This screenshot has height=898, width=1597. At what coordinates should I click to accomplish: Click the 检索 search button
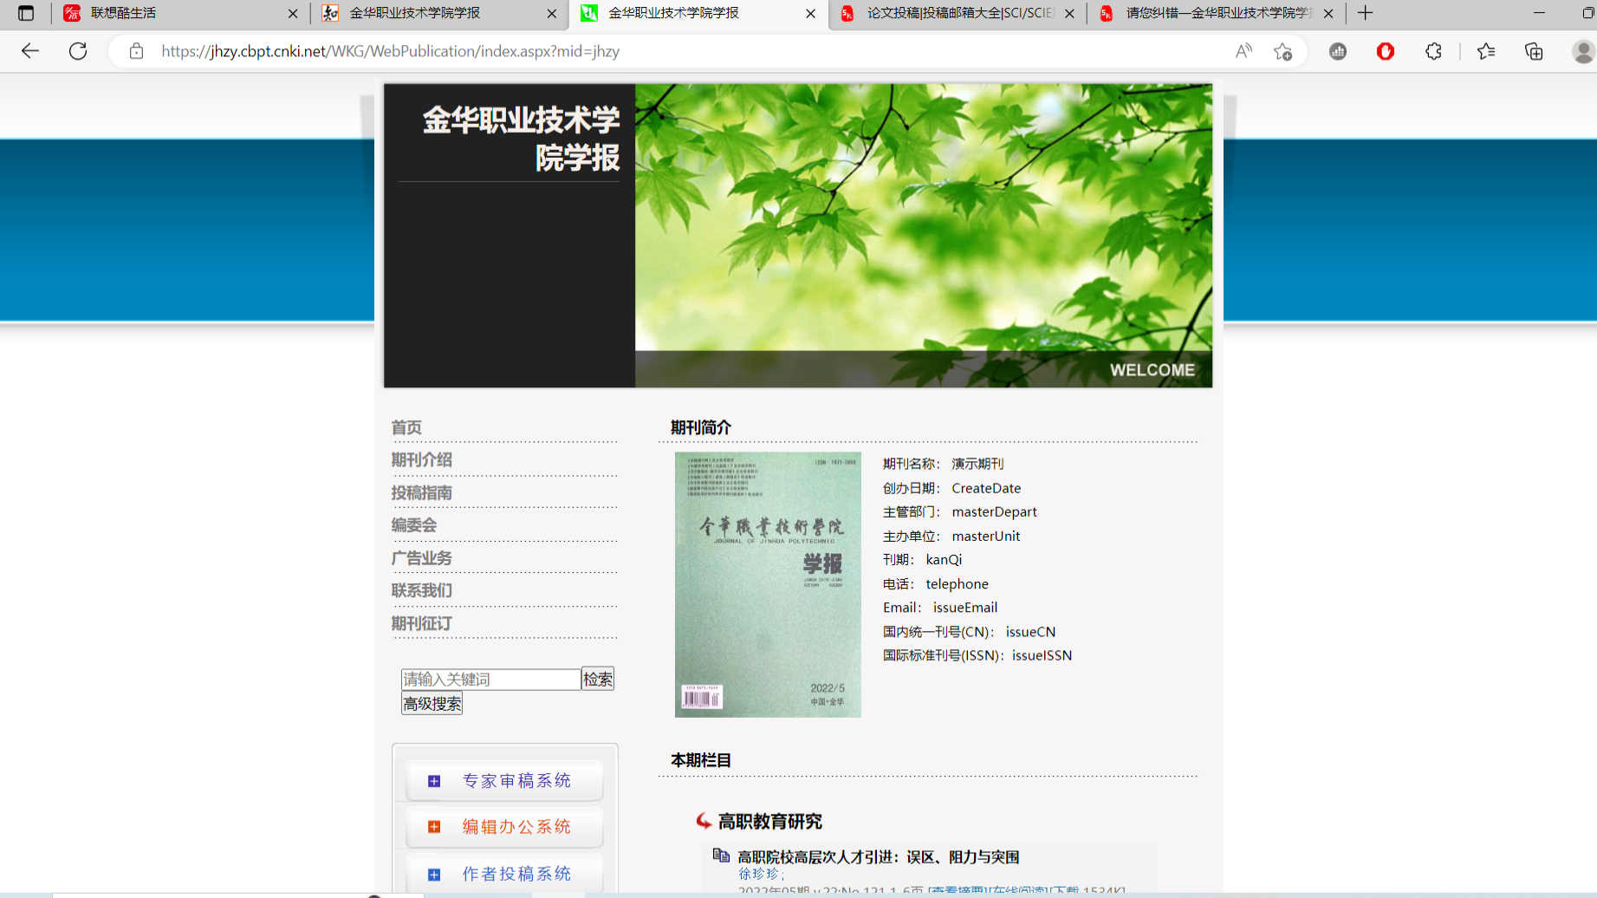coord(597,679)
